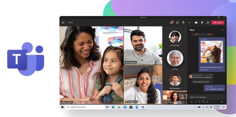The width and height of the screenshot is (236, 117).
Task: Select Xia Yuan's participant avatar
Action: 175,58
